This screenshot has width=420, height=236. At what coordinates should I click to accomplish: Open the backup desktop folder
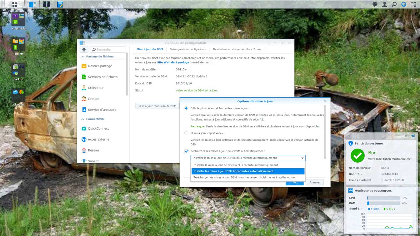pos(18,70)
